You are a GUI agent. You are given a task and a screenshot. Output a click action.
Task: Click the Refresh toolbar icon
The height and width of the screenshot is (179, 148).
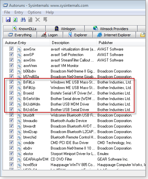(x=15, y=20)
